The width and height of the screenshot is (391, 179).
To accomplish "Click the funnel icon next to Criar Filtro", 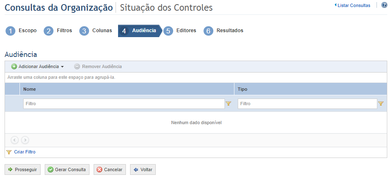I will pyautogui.click(x=9, y=152).
